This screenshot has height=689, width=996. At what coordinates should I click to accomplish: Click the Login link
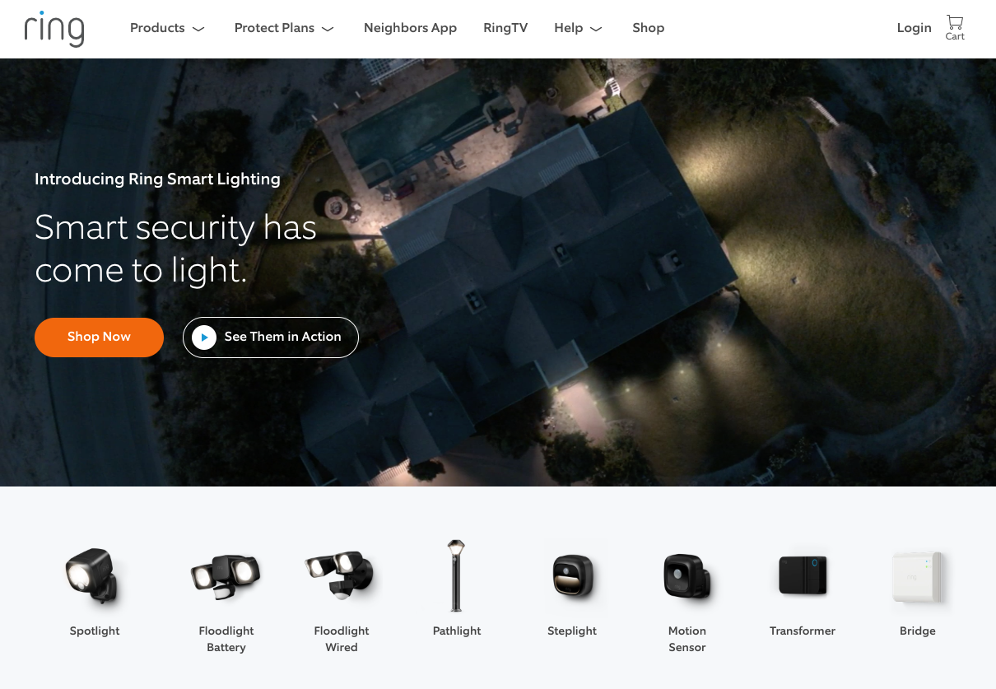click(914, 28)
